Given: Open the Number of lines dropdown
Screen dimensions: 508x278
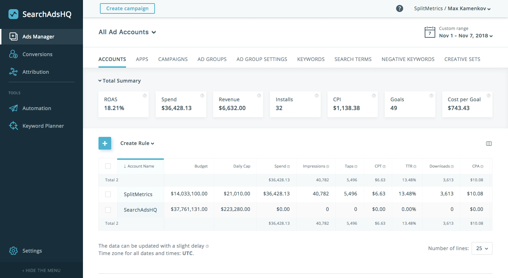Looking at the screenshot, I should point(482,248).
